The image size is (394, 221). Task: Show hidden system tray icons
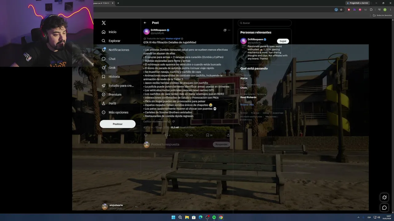[x=358, y=217]
